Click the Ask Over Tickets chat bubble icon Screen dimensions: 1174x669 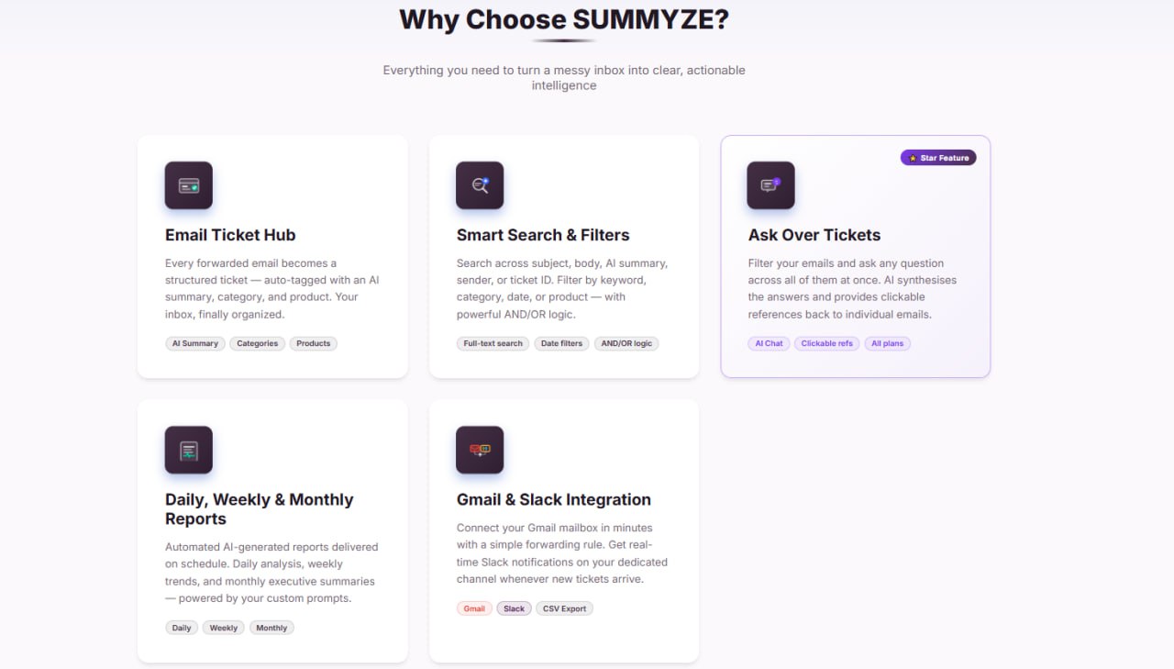coord(770,184)
